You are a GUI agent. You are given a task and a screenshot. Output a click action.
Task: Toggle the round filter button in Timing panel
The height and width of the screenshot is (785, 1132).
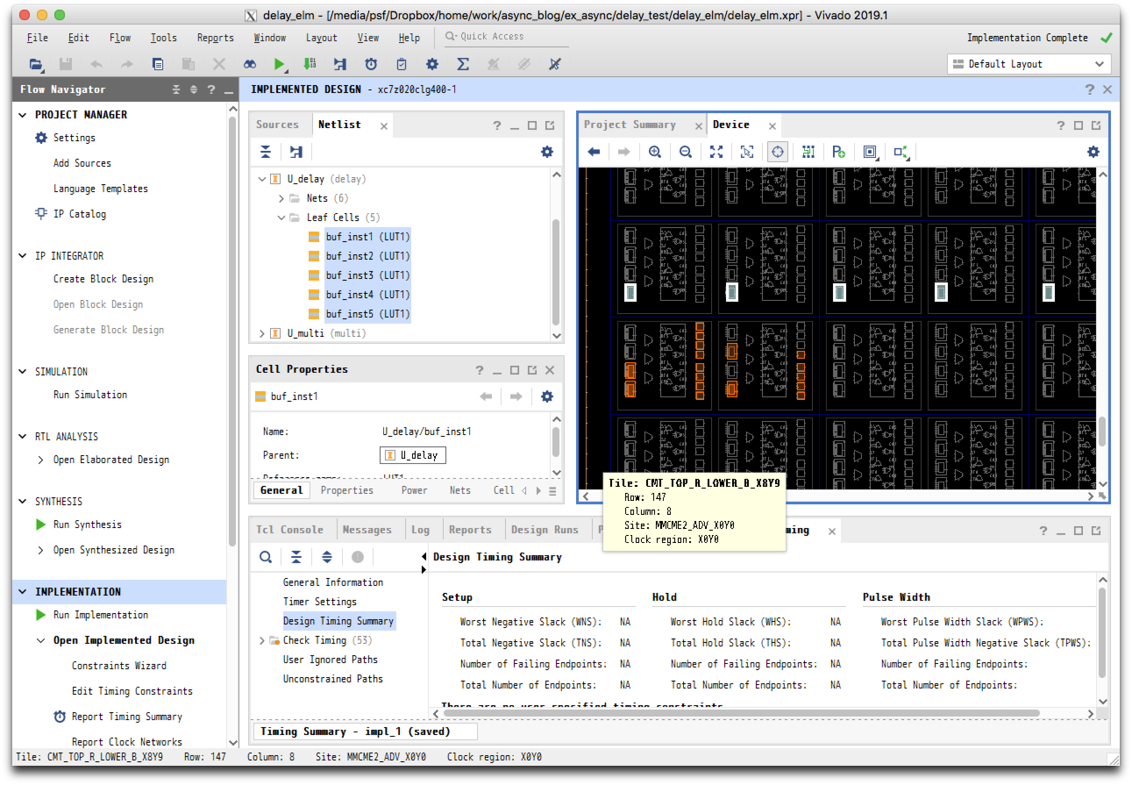[357, 557]
